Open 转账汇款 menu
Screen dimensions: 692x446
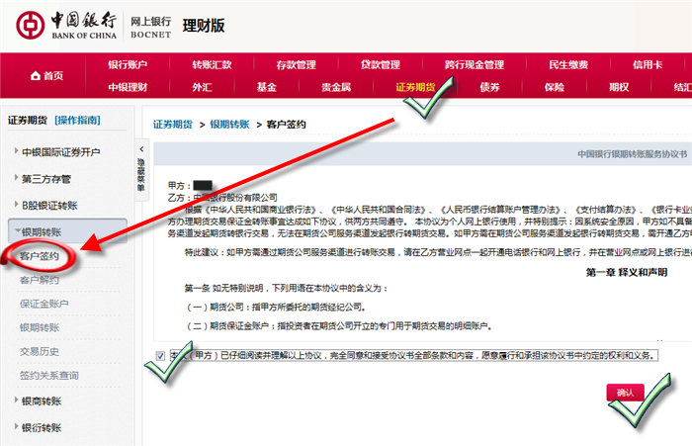click(212, 65)
